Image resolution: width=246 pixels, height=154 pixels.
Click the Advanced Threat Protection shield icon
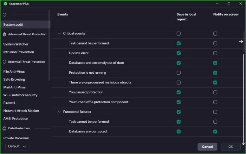tap(5, 35)
